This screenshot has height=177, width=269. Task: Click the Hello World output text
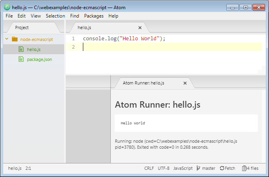133,123
